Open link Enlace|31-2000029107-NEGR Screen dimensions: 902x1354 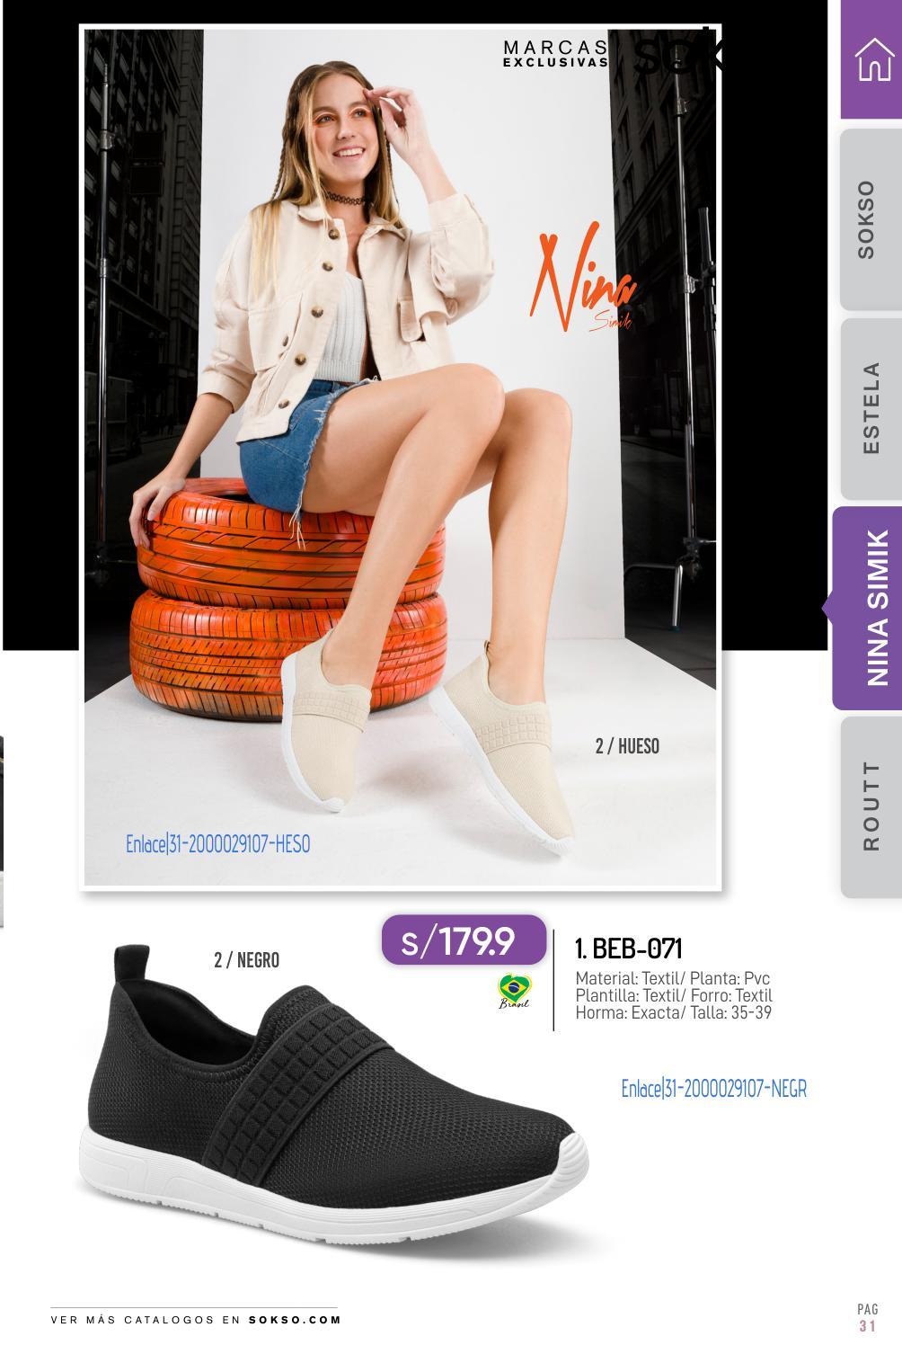(714, 1089)
